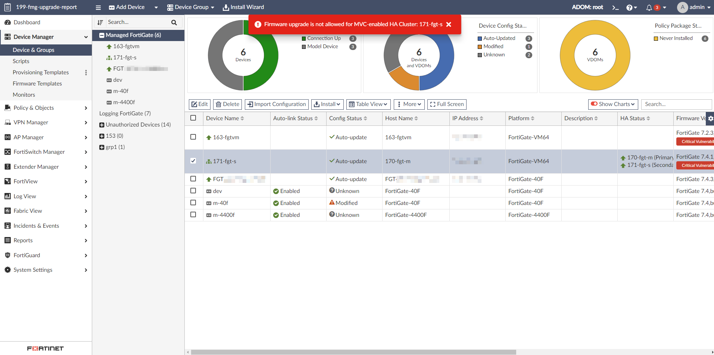Viewport: 714px width, 355px height.
Task: Click the notifications bell icon
Action: pyautogui.click(x=649, y=7)
